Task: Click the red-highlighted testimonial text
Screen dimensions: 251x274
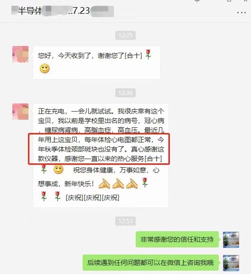Action: [99, 149]
